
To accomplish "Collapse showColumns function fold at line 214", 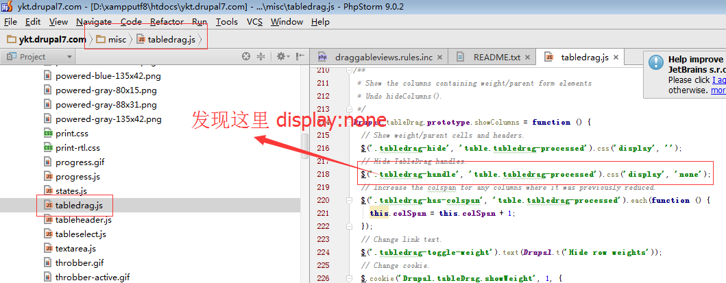I will pos(349,122).
